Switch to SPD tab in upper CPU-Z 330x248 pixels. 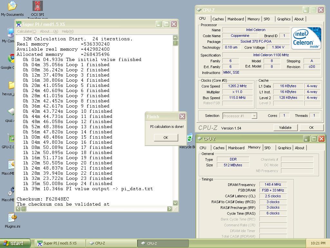click(267, 19)
